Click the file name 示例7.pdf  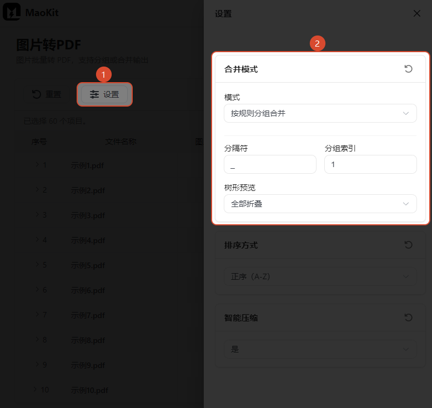click(x=88, y=315)
